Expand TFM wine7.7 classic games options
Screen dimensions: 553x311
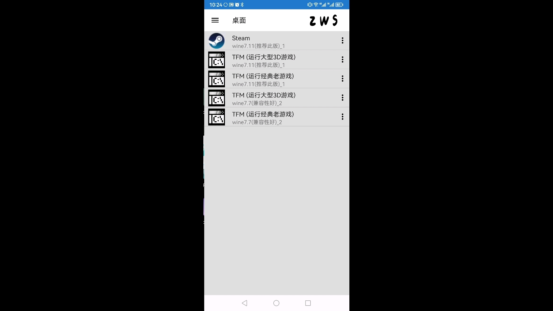coord(342,117)
